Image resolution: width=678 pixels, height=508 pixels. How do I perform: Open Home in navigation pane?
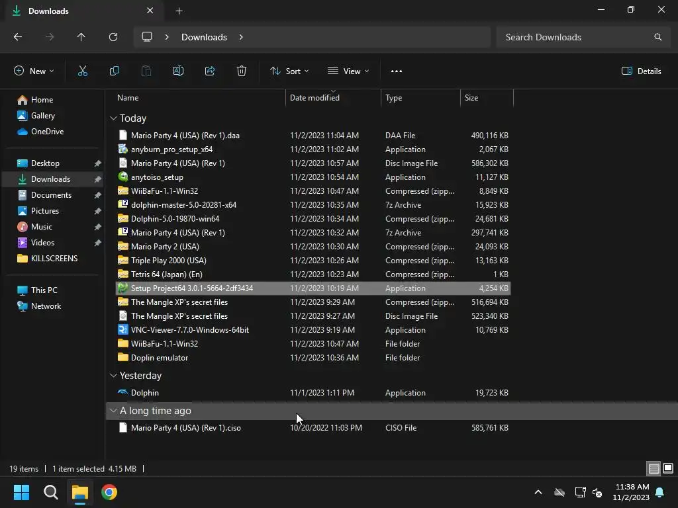42,100
